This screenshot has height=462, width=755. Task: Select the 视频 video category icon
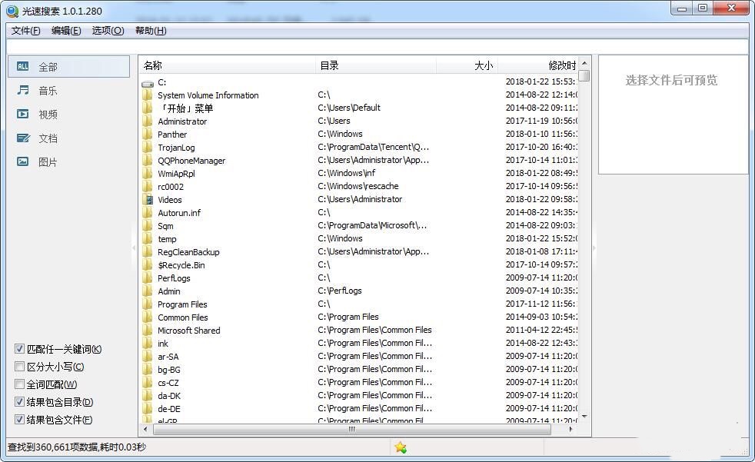point(22,114)
